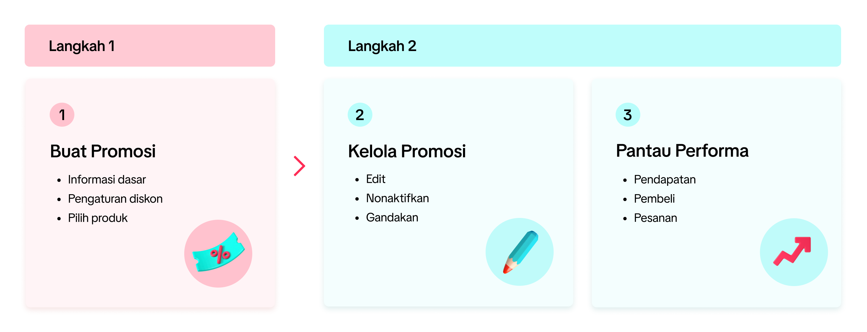Click the cyan step number 3 badge
Screen dimensions: 867x332
tap(627, 115)
